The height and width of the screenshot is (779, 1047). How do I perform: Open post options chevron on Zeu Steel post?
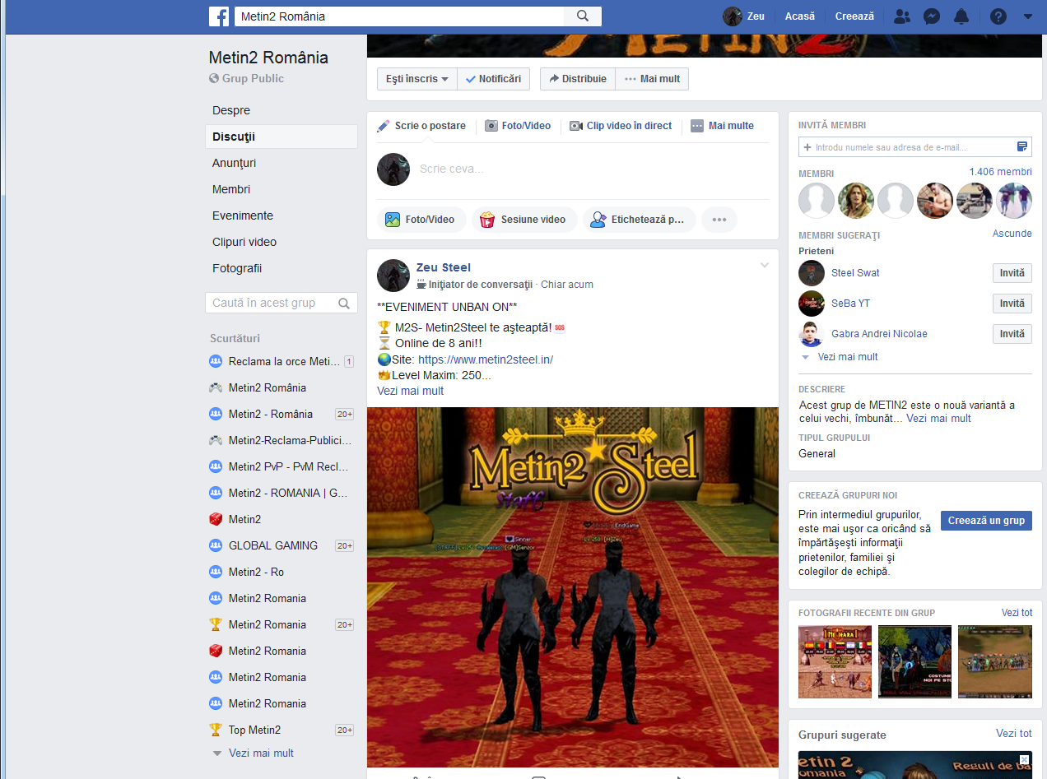[x=765, y=265]
